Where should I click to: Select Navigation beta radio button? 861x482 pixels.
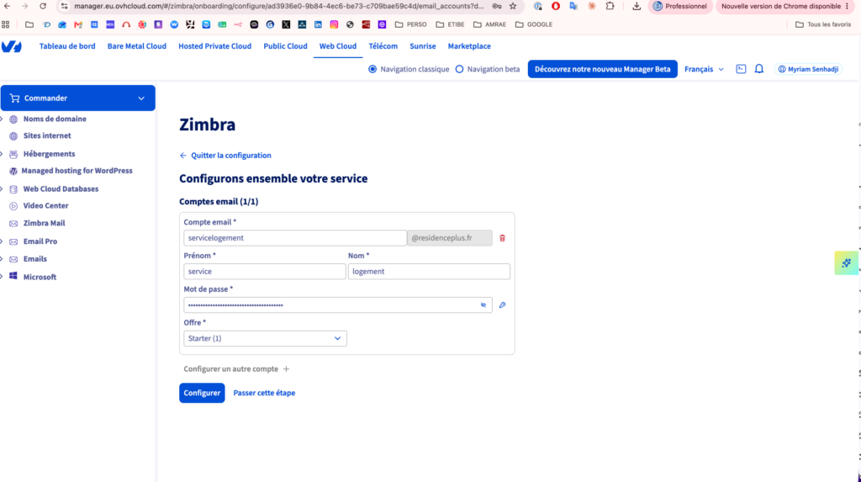click(x=459, y=69)
